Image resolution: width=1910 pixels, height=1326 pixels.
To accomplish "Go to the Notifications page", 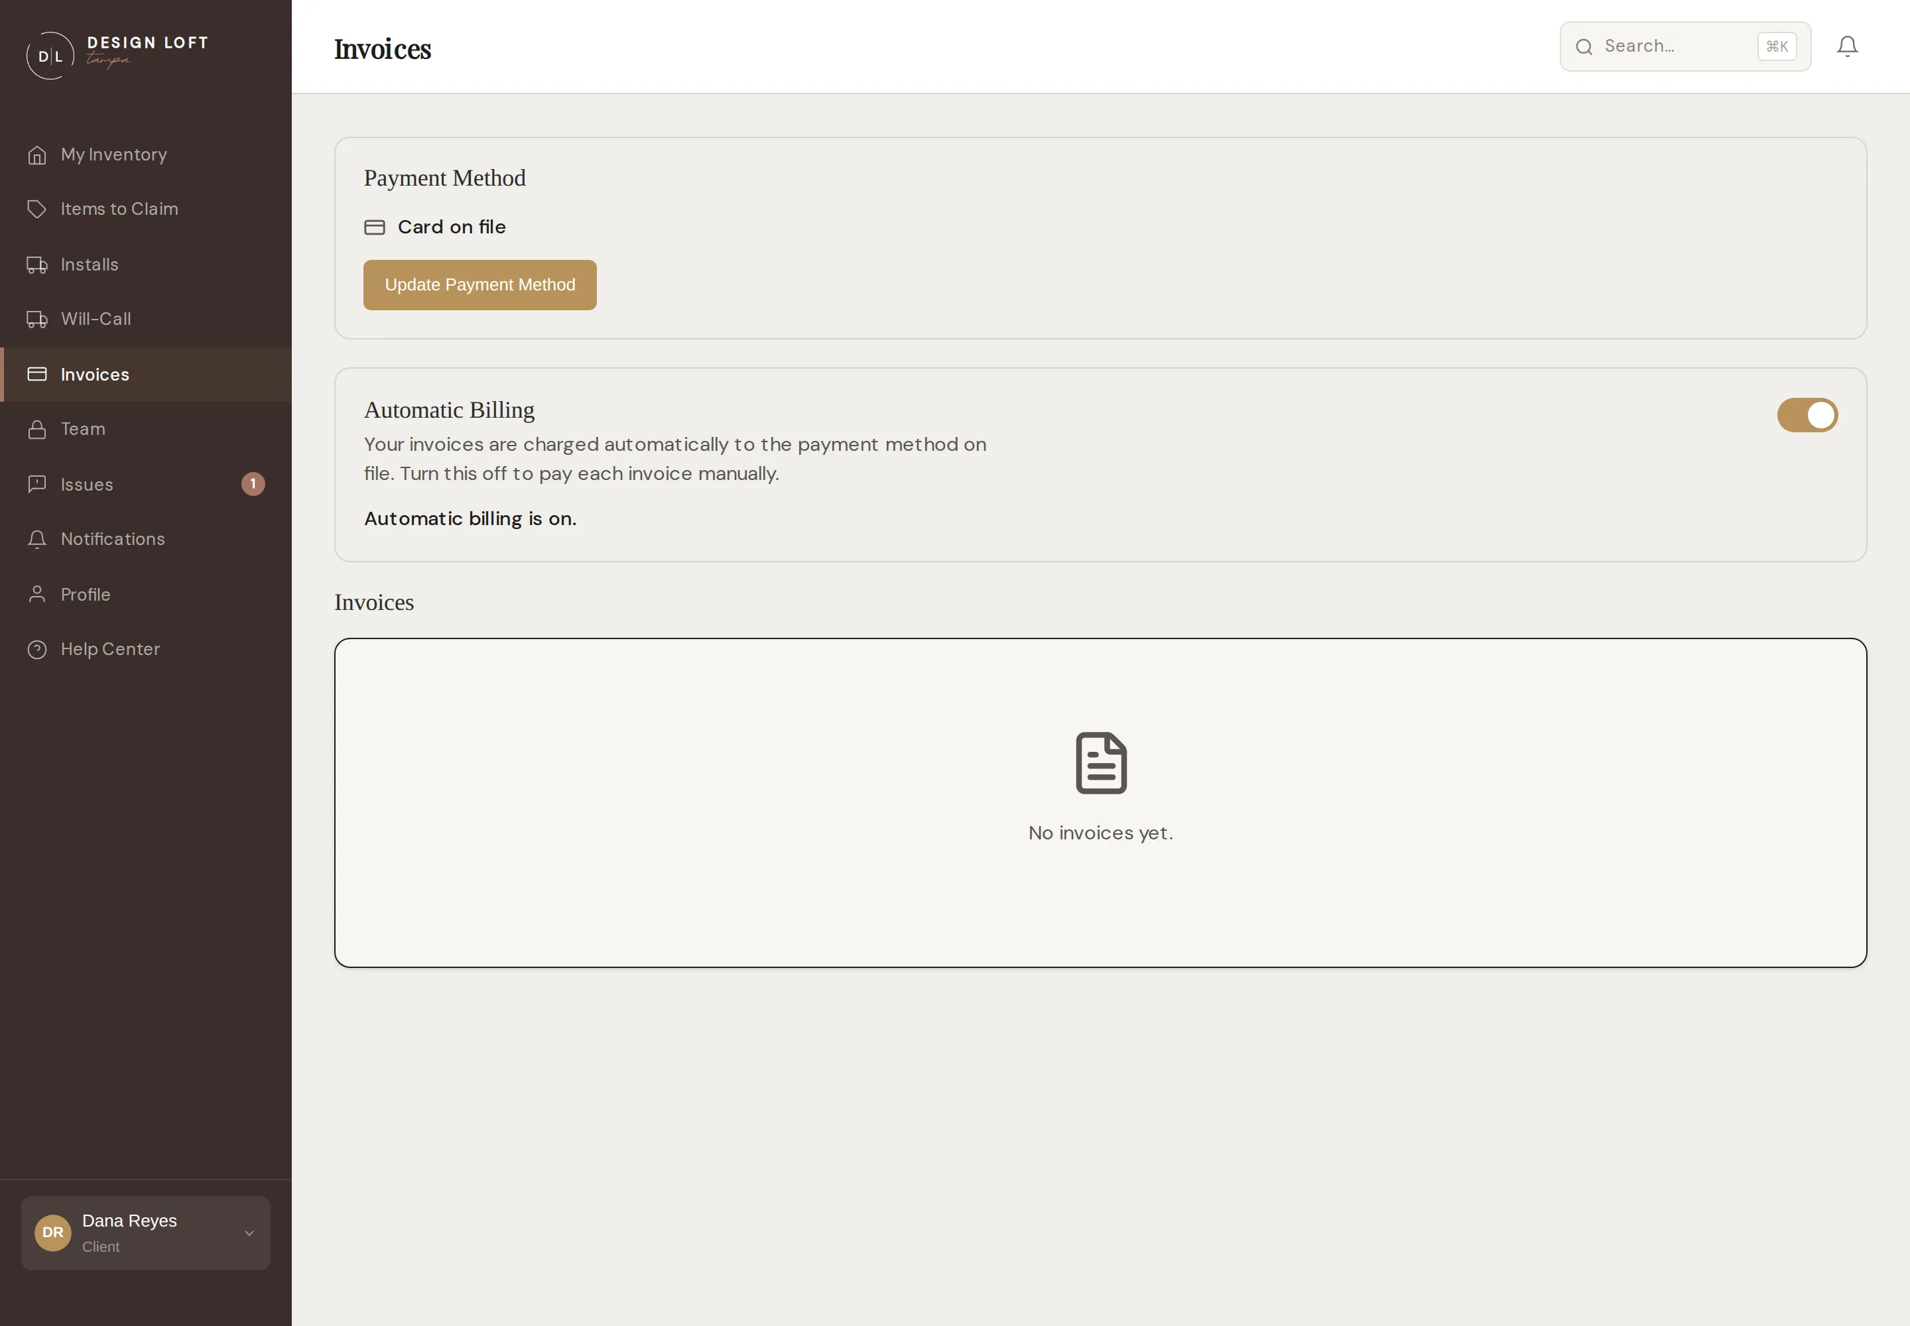I will click(147, 539).
